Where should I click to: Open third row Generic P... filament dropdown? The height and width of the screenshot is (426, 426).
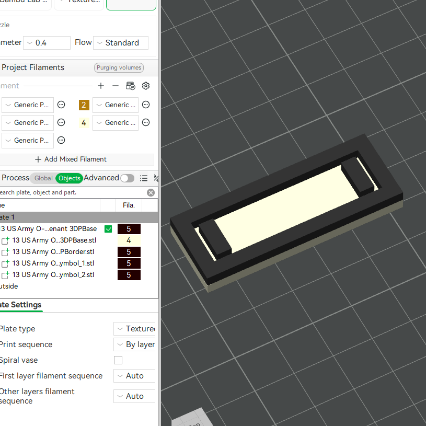(27, 141)
